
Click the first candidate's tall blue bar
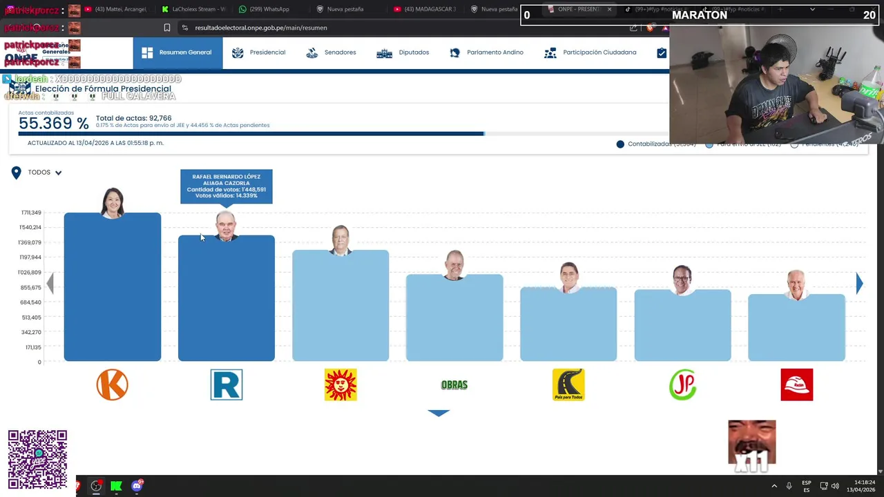tap(113, 287)
